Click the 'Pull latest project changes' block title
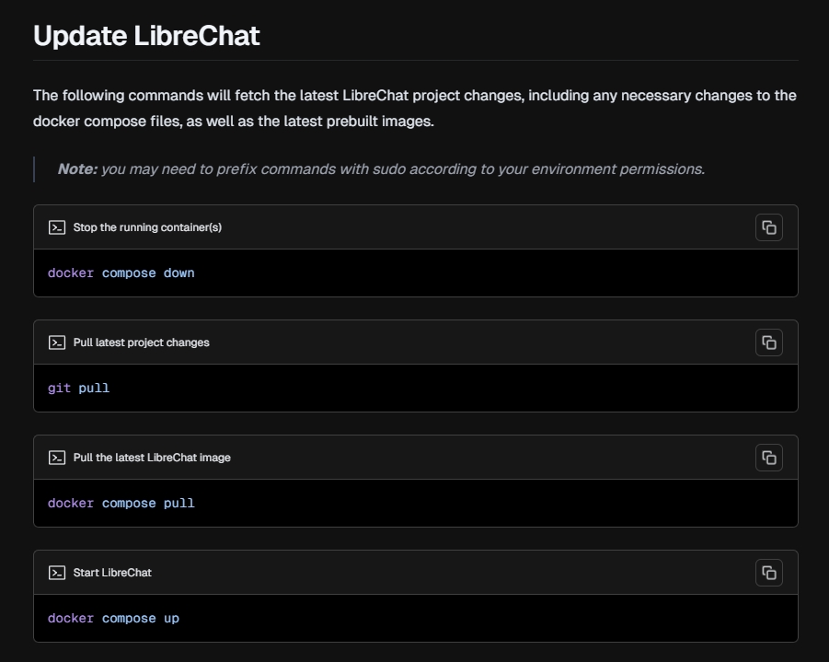 tap(142, 343)
